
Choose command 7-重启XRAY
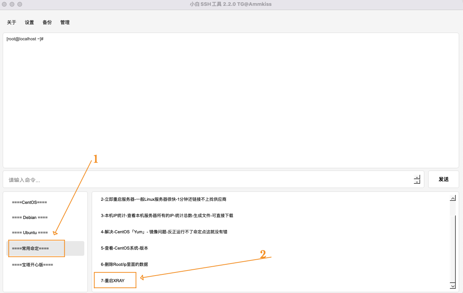[113, 281]
